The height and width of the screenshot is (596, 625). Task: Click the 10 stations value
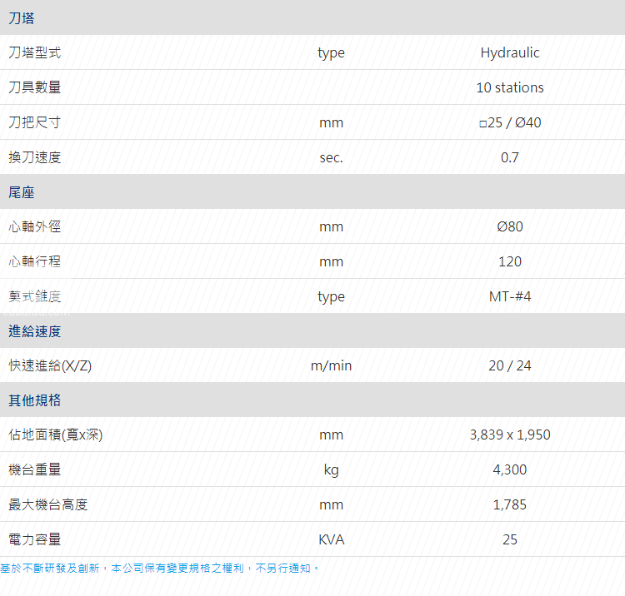(509, 87)
